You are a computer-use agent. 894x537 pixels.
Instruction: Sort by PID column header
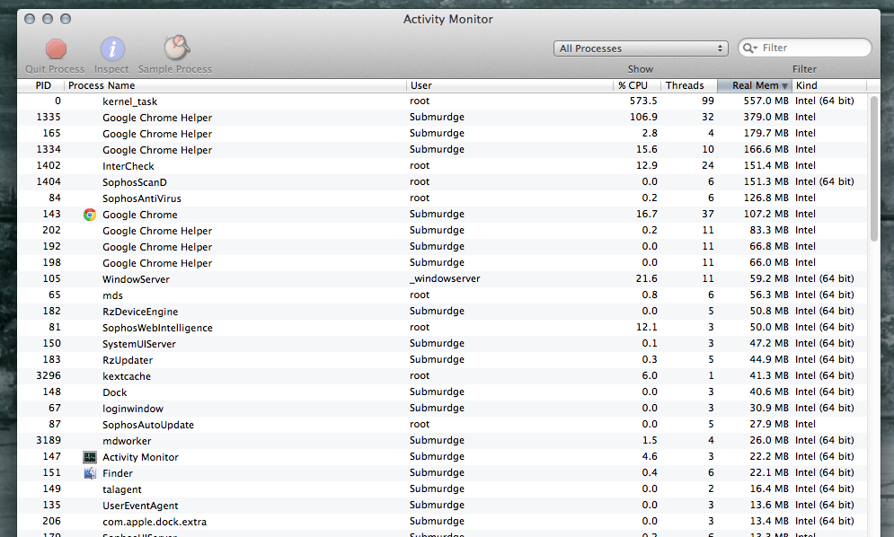click(43, 85)
